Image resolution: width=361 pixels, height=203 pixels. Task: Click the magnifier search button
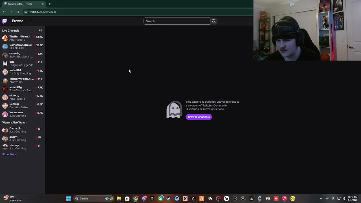(213, 21)
